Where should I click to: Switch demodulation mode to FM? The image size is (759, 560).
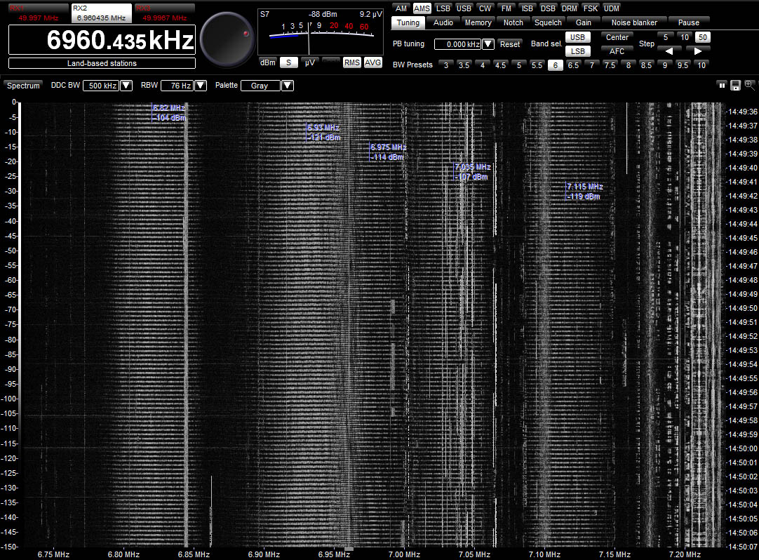tap(506, 8)
